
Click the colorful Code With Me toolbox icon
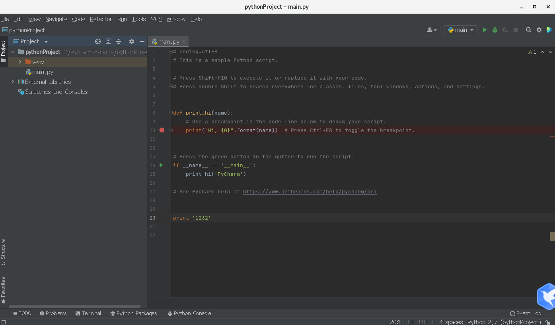coord(549,30)
